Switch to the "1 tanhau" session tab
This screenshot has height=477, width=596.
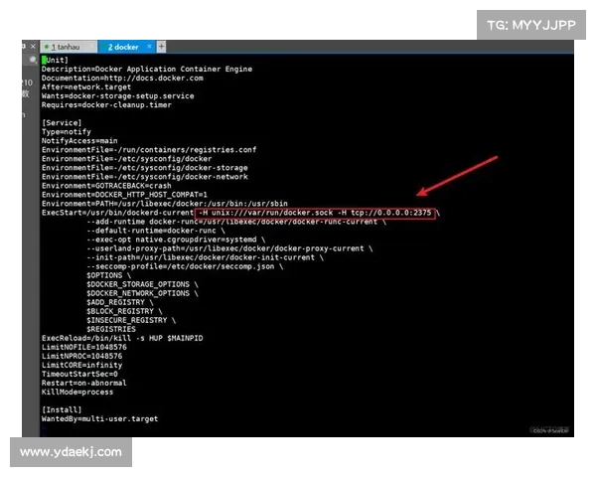tap(69, 47)
